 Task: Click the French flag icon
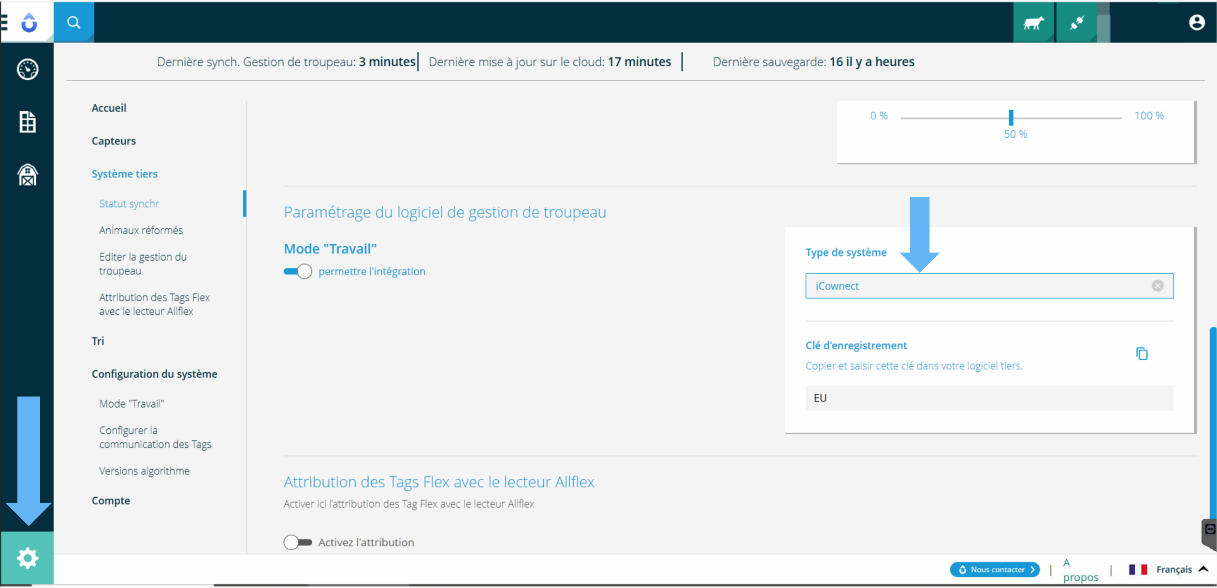(1138, 569)
